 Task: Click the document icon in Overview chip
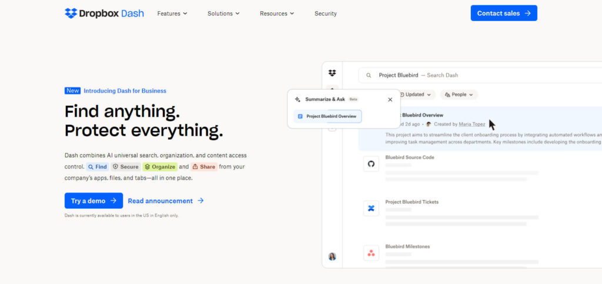click(300, 116)
